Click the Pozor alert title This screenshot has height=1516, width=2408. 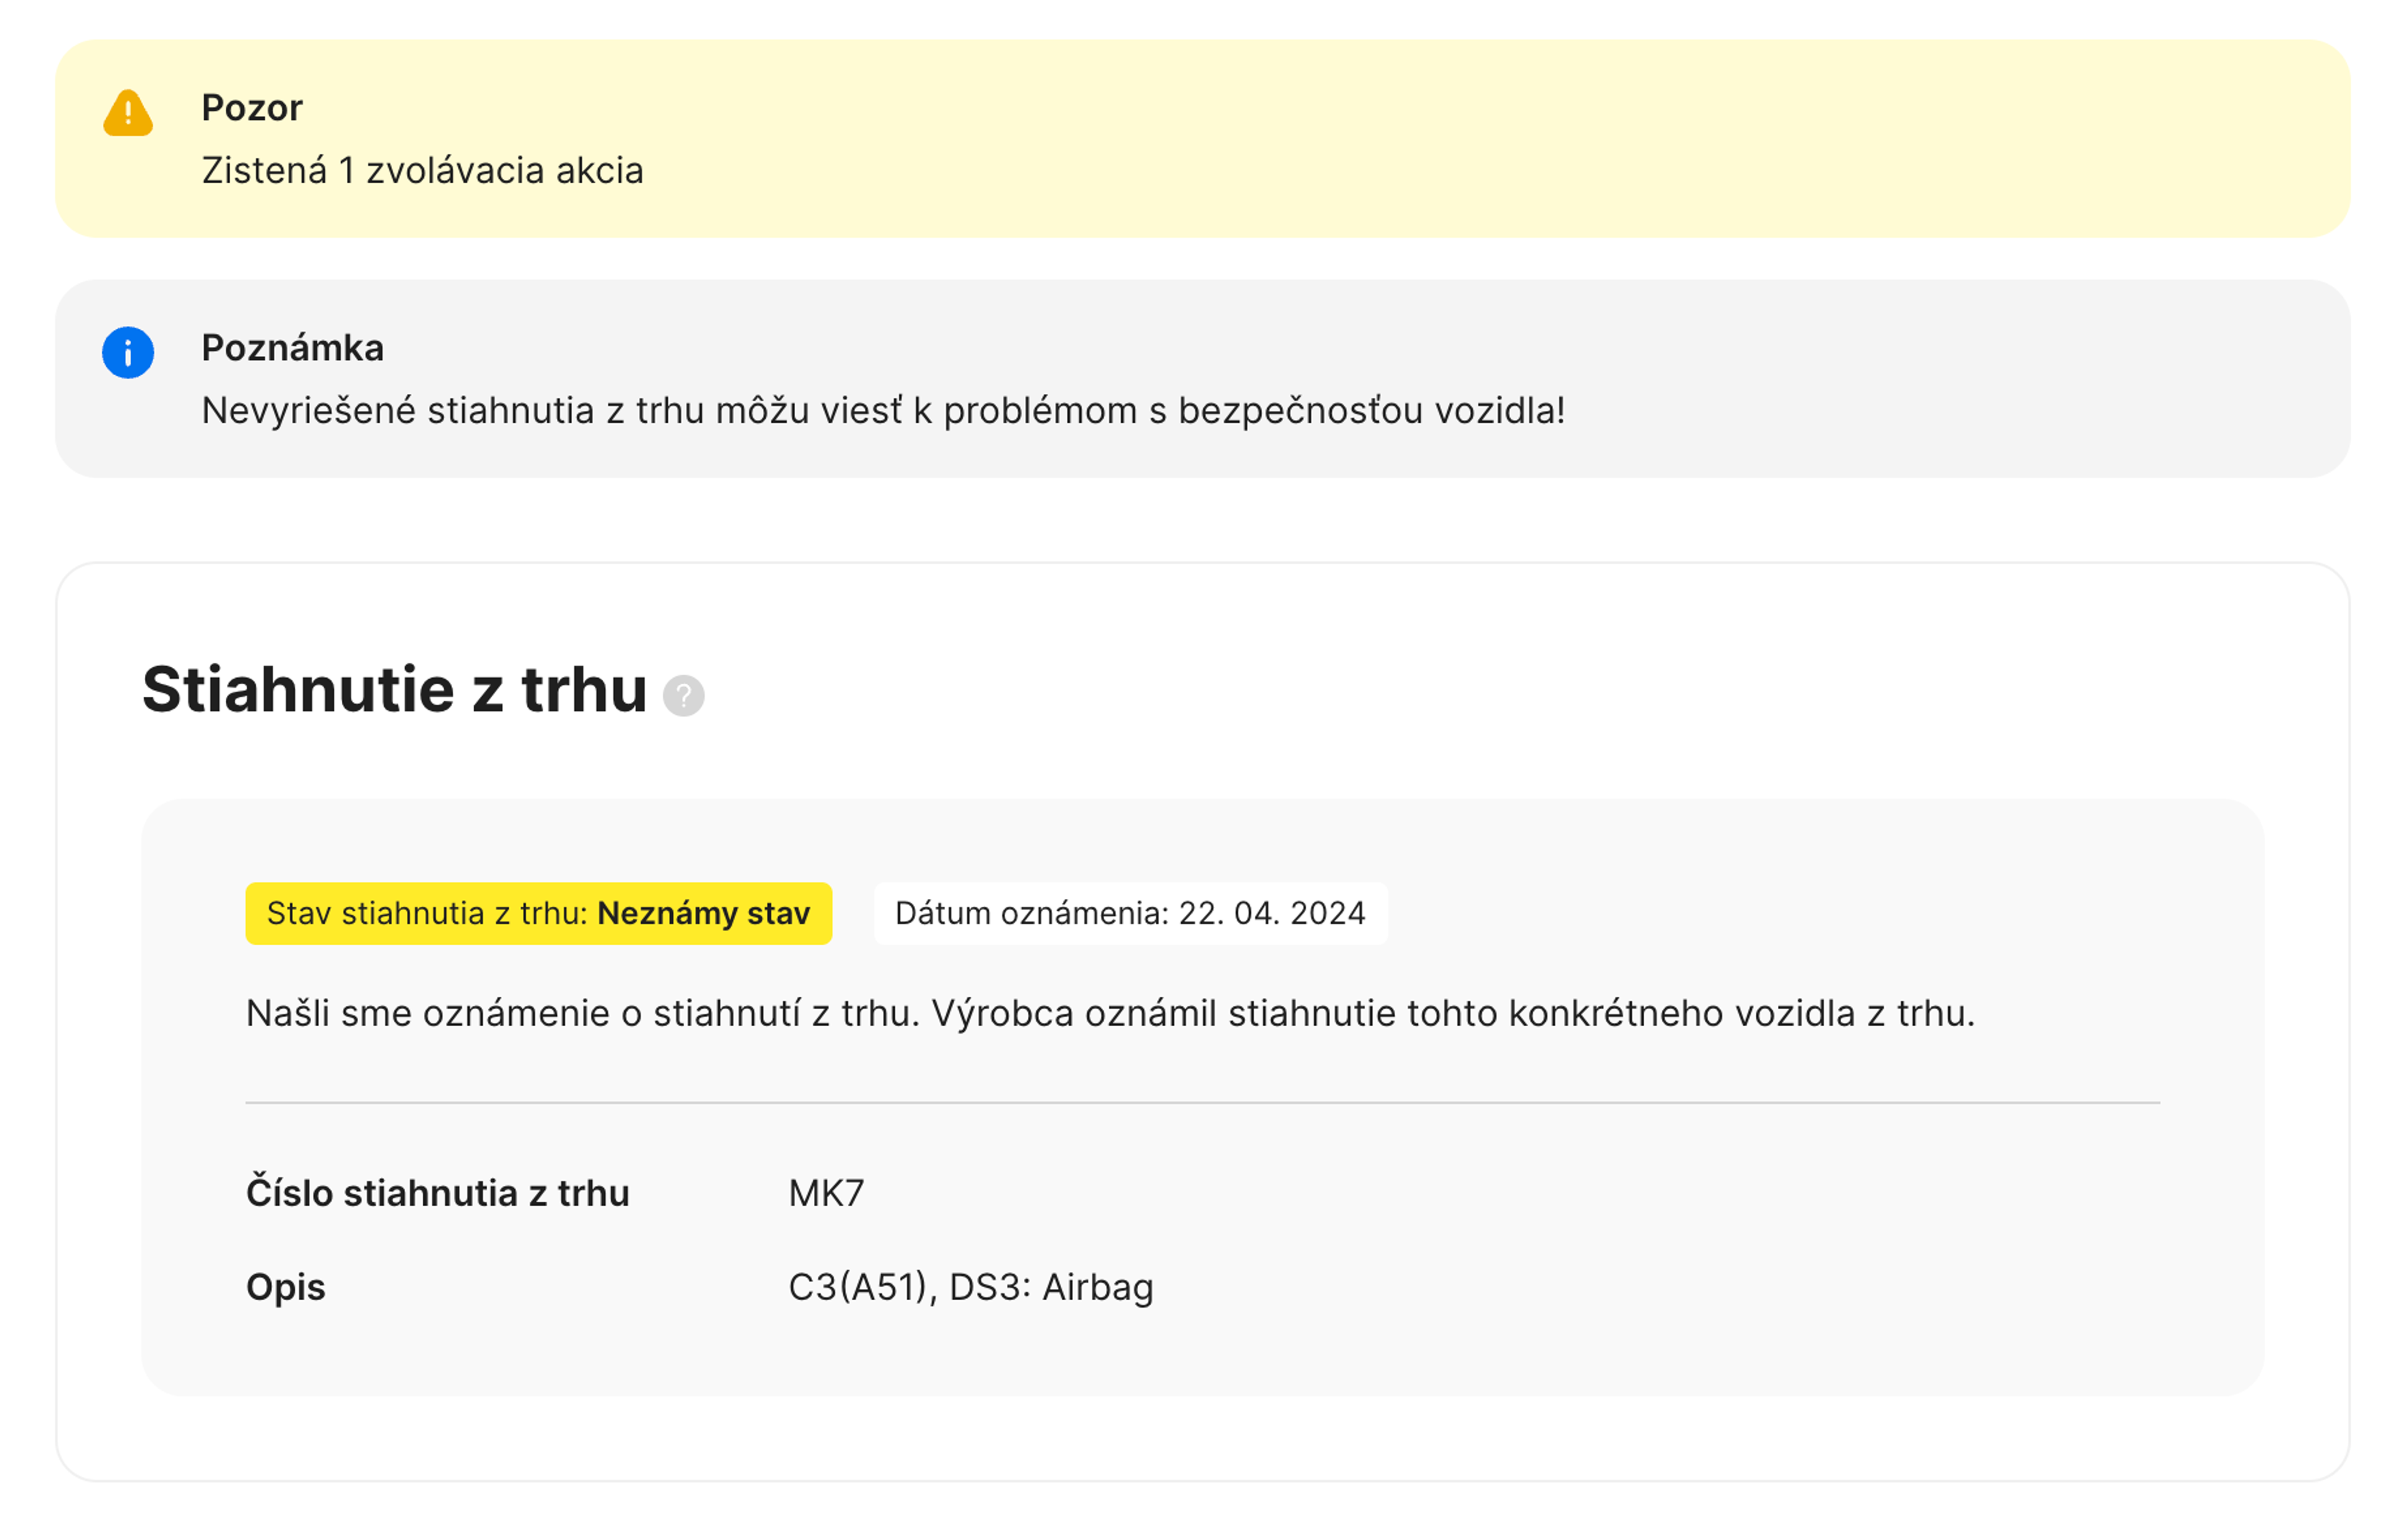pyautogui.click(x=252, y=107)
